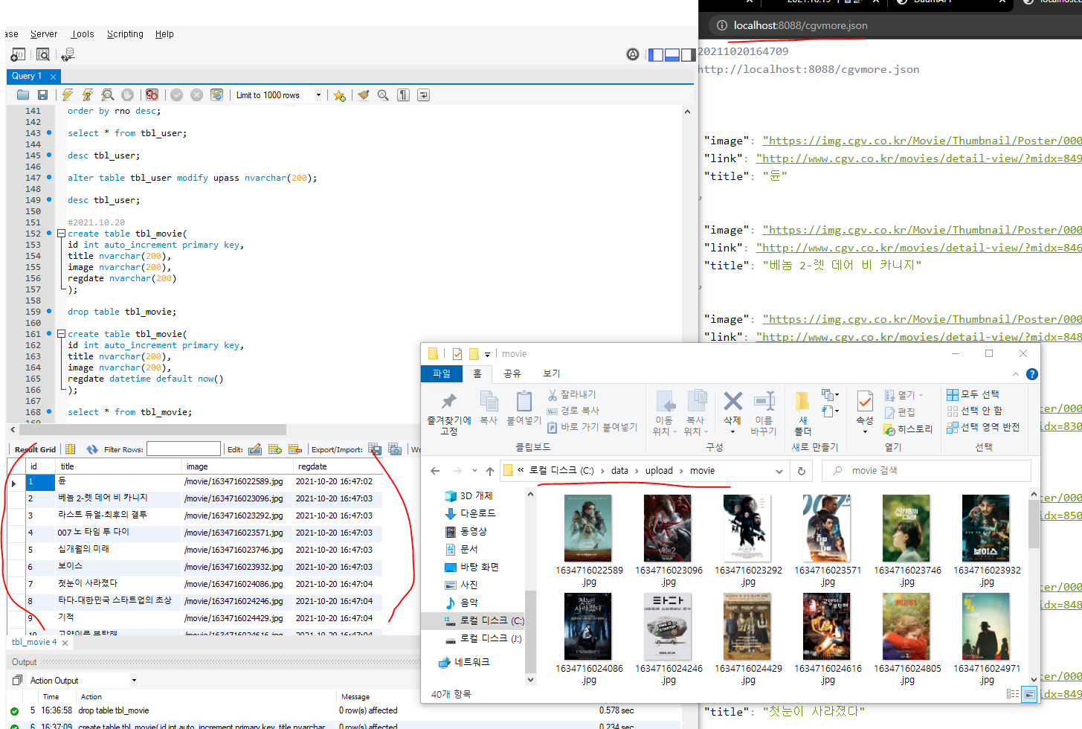Viewport: 1082px width, 729px height.
Task: Click the stop execution hand icon
Action: [128, 95]
